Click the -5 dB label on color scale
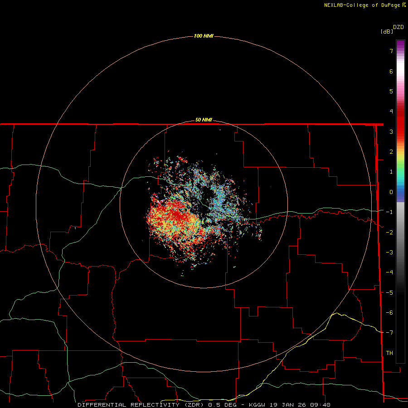This screenshot has height=408, width=408. coord(389,293)
